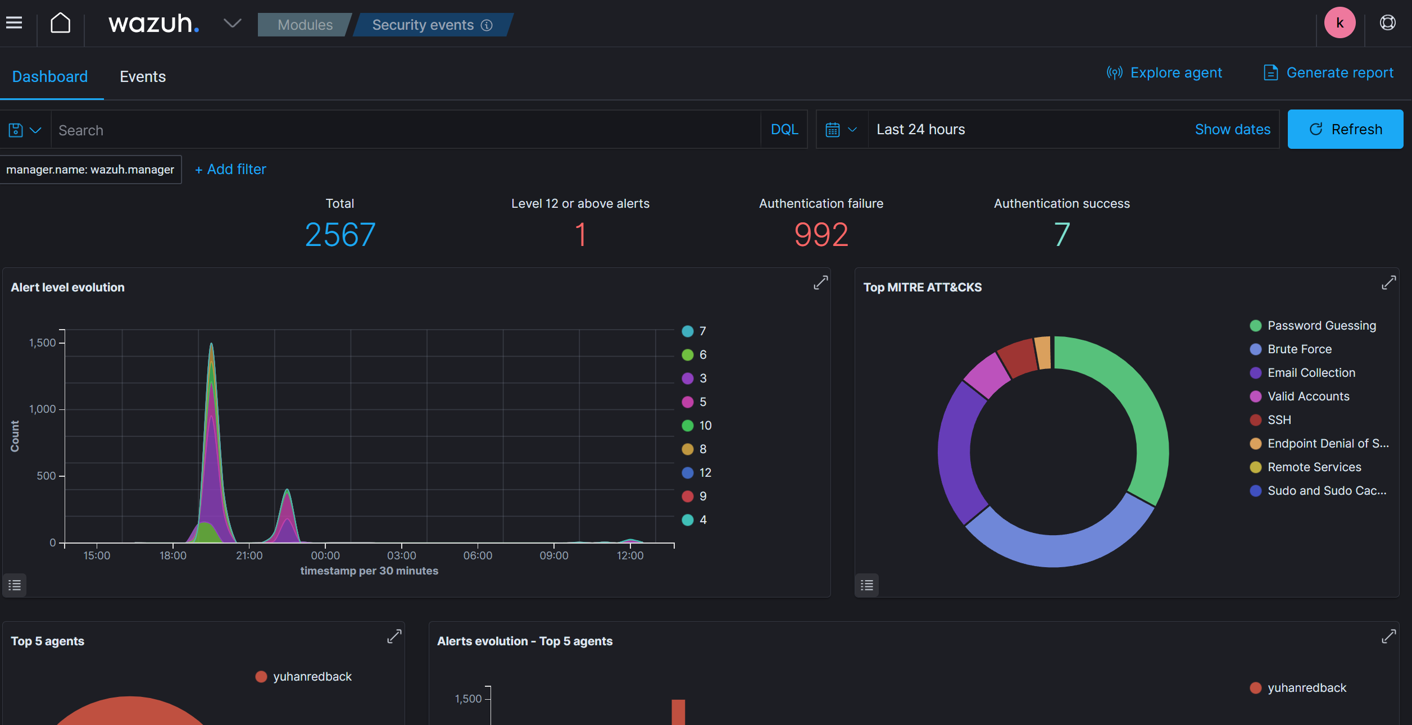Click Sudo and Sudo Cac... legend entry
The image size is (1412, 725).
tap(1318, 491)
